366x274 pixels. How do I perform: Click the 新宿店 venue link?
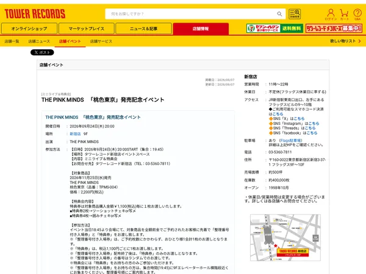tap(75, 134)
